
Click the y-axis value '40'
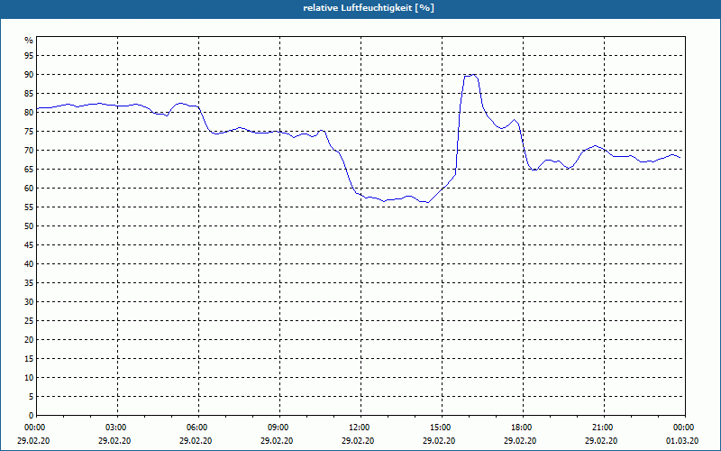point(29,264)
